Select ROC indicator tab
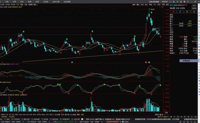 click(x=34, y=115)
